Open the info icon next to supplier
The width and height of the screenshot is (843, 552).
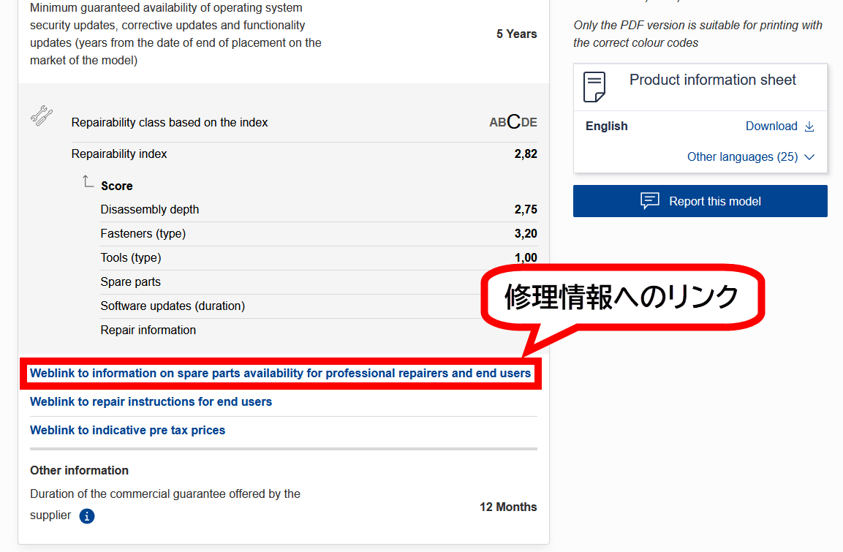click(87, 516)
